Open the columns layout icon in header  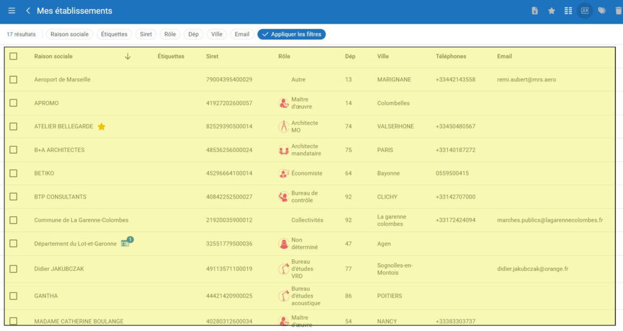pyautogui.click(x=568, y=11)
